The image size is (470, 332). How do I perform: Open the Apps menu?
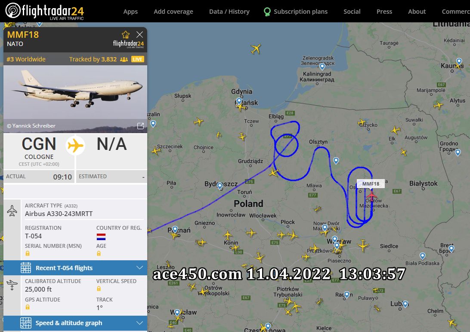click(x=130, y=12)
